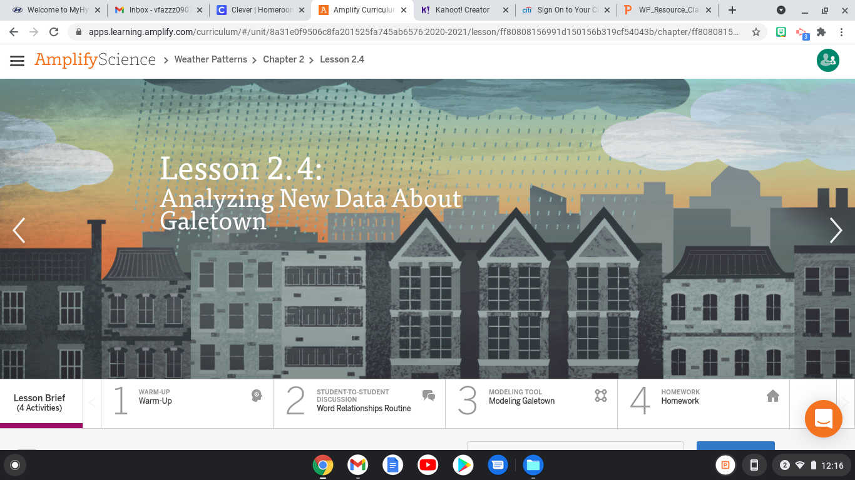This screenshot has width=855, height=480.
Task: Open activity 3 Modeling Galetown
Action: (x=521, y=401)
